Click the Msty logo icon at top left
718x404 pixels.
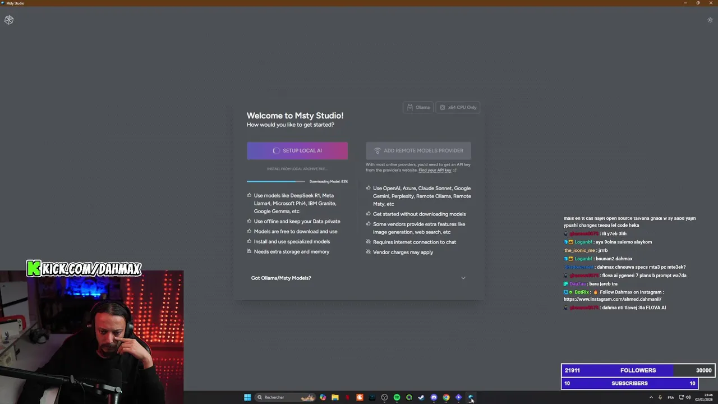pos(9,20)
